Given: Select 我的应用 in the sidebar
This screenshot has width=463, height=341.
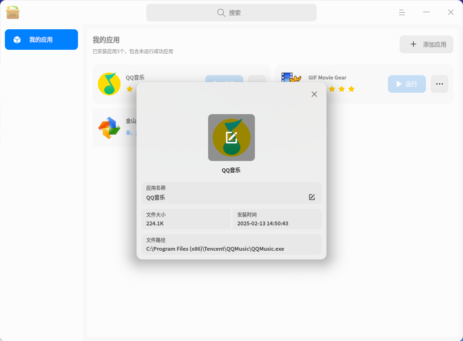Looking at the screenshot, I should [41, 40].
